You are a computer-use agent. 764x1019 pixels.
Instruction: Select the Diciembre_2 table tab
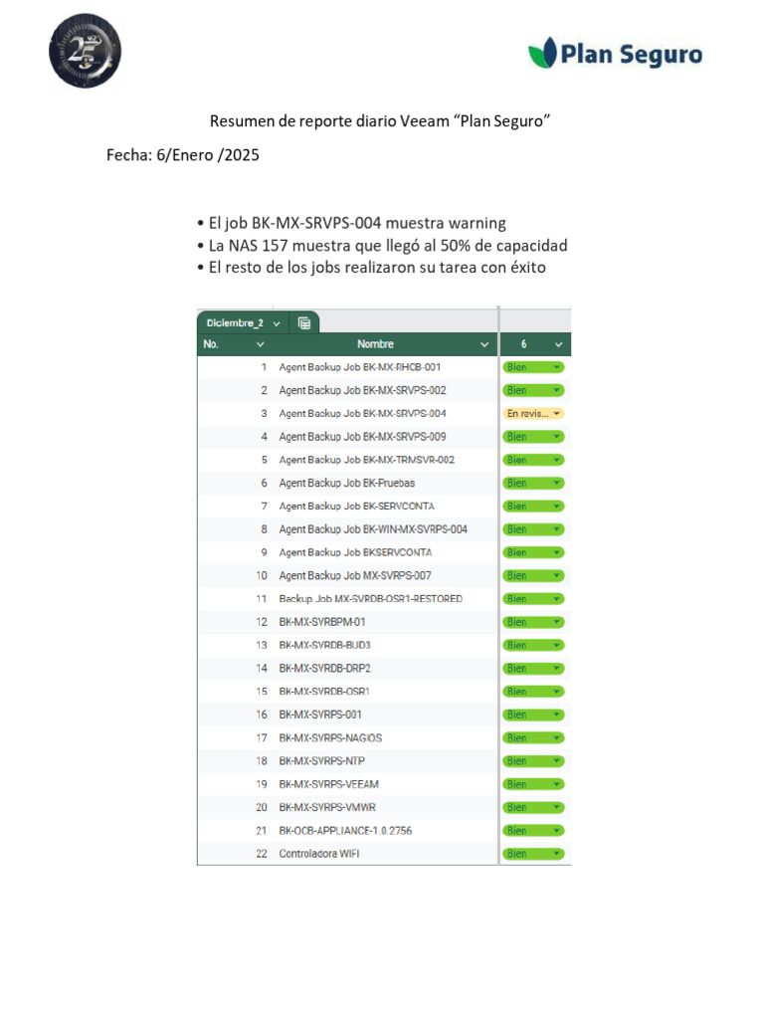(x=234, y=323)
